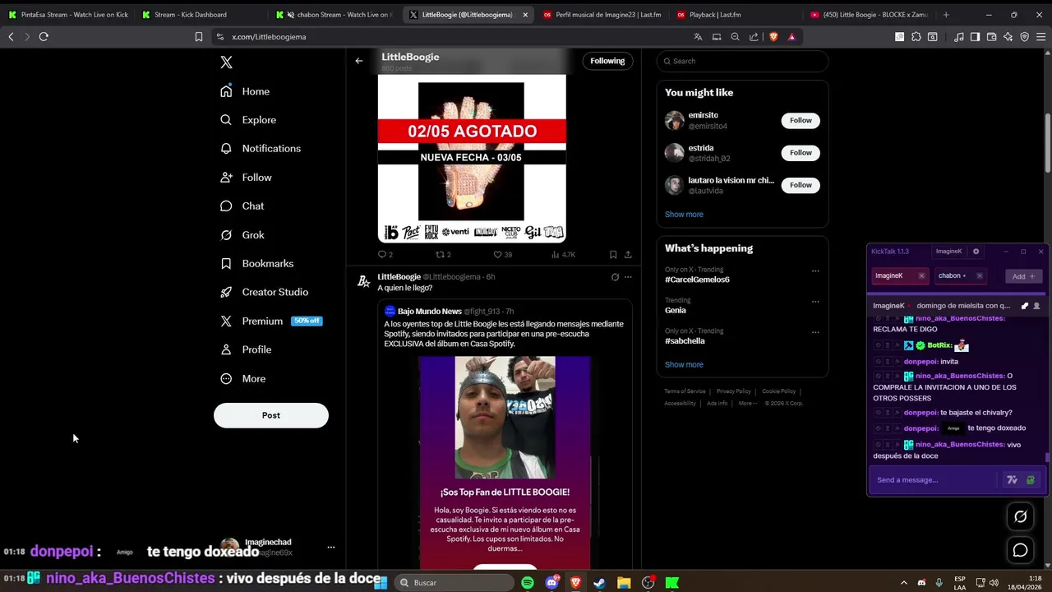
Task: Open Creator Studio rocket item
Action: click(x=264, y=293)
